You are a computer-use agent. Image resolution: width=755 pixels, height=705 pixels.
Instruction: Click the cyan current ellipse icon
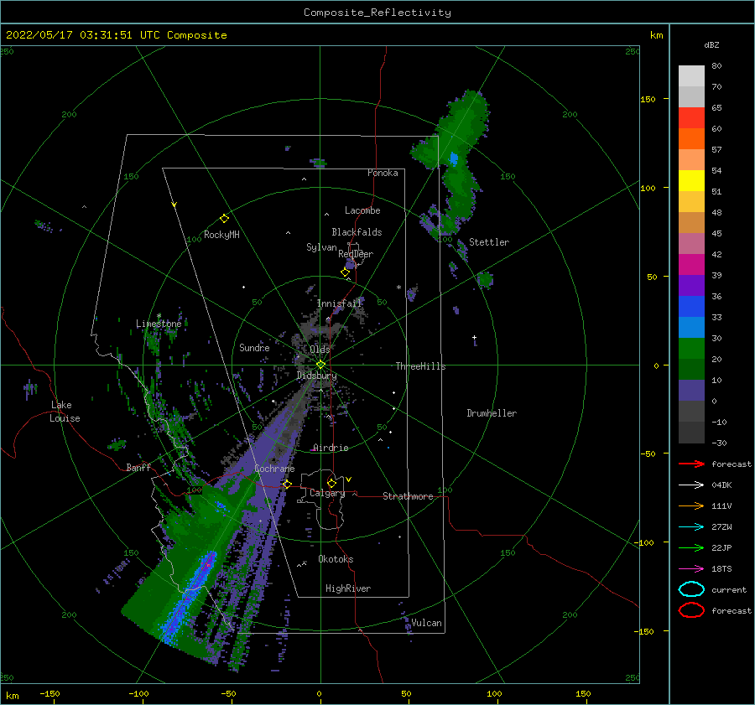point(691,589)
